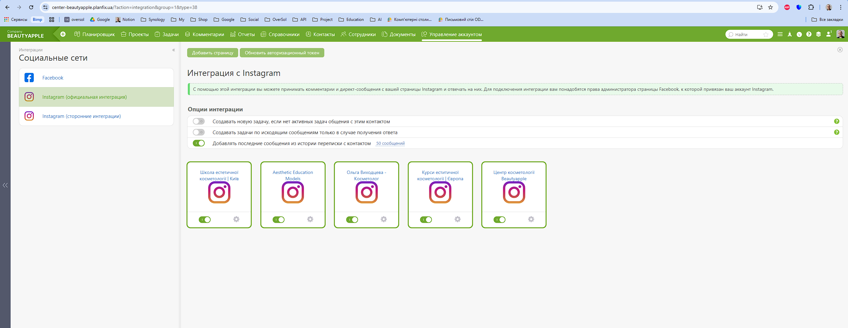Close the integration panel with X icon

(840, 50)
